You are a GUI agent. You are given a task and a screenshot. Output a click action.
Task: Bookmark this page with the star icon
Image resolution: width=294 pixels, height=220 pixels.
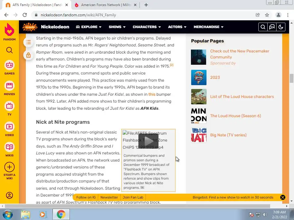[267, 15]
